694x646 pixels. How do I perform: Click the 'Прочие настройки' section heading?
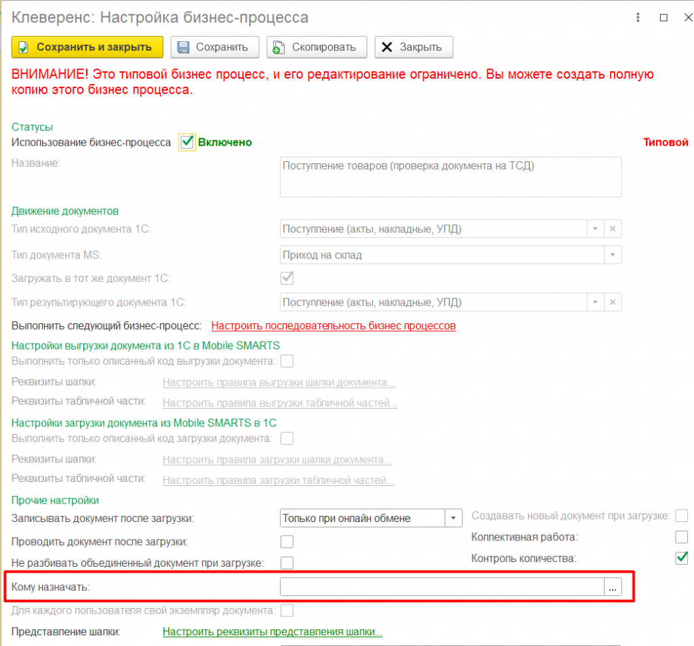click(55, 500)
